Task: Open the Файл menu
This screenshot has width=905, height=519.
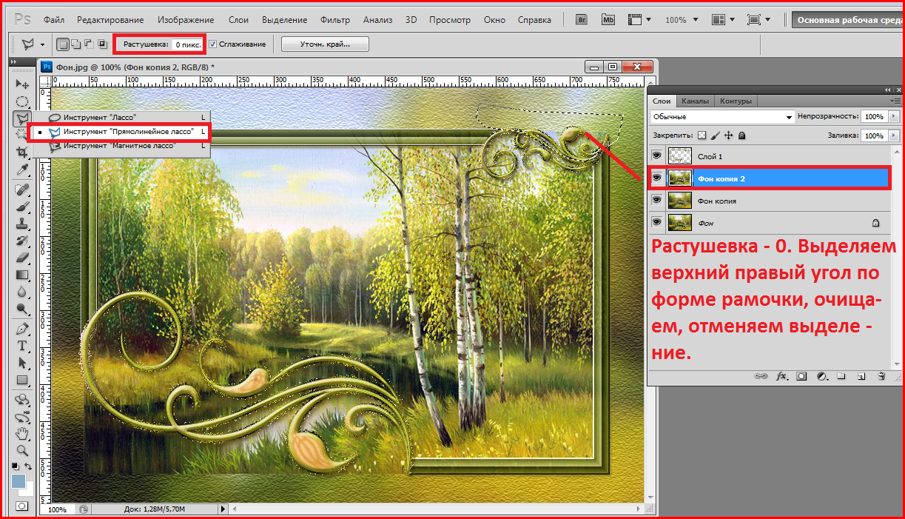Action: (x=53, y=20)
